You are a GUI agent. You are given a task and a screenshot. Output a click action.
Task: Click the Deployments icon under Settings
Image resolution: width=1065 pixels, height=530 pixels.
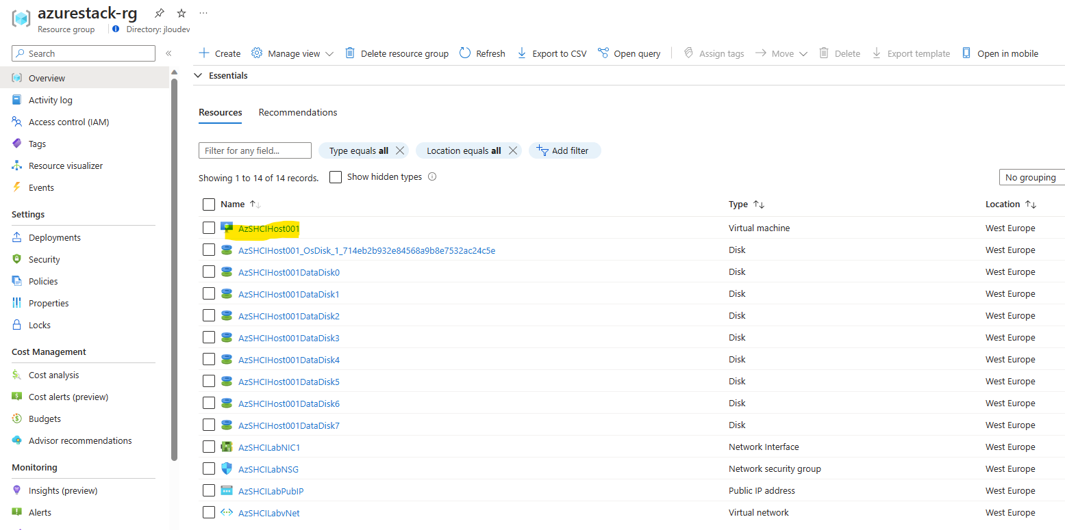click(x=17, y=237)
